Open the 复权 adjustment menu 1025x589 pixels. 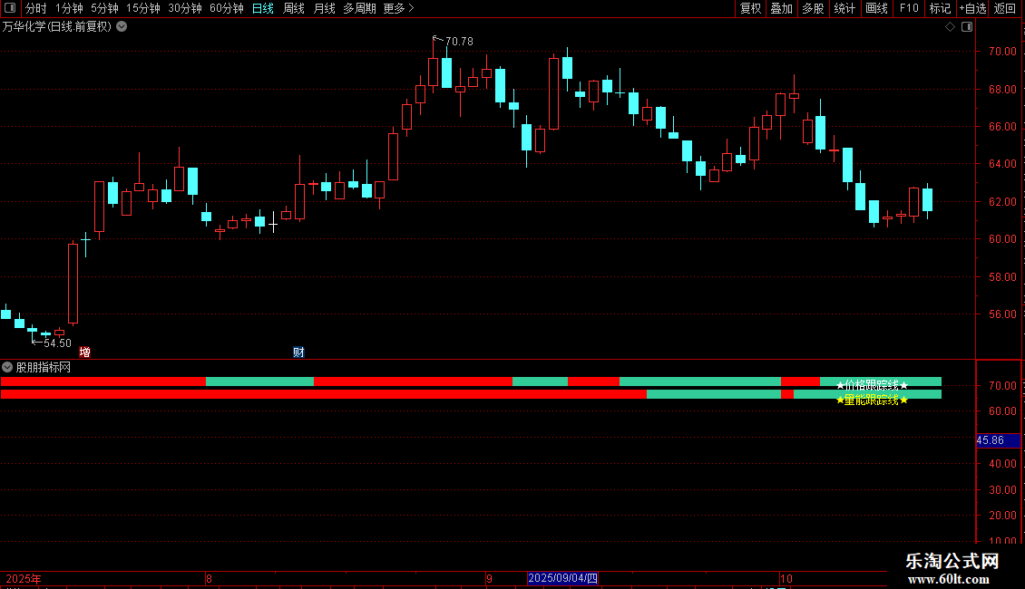coord(750,8)
